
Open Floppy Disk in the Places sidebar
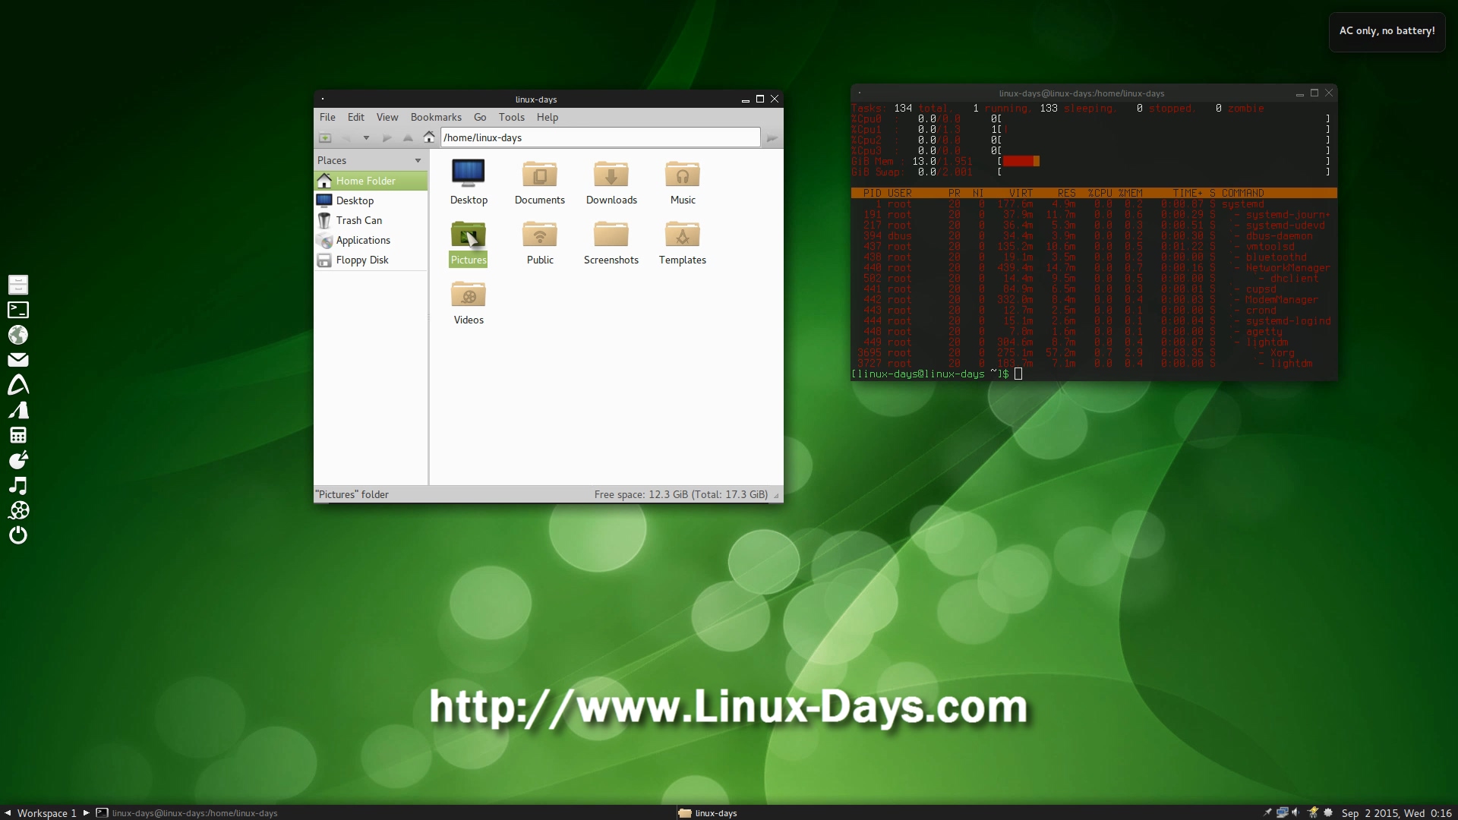click(371, 260)
